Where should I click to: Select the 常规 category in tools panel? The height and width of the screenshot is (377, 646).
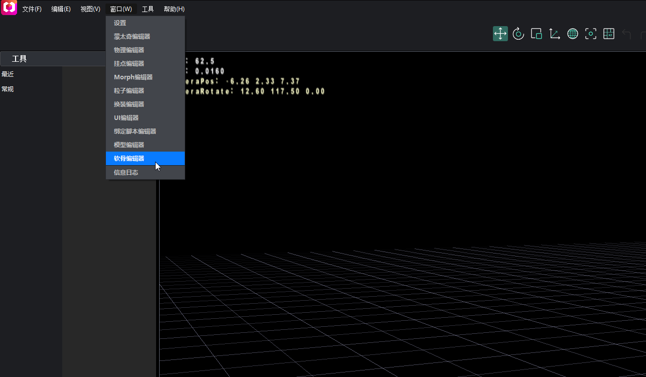click(8, 89)
